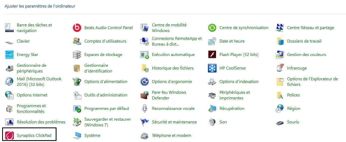Click the Synaptics ClickPad red icon

(9, 136)
